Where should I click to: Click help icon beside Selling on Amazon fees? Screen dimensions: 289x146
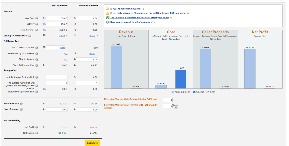click(x=30, y=36)
